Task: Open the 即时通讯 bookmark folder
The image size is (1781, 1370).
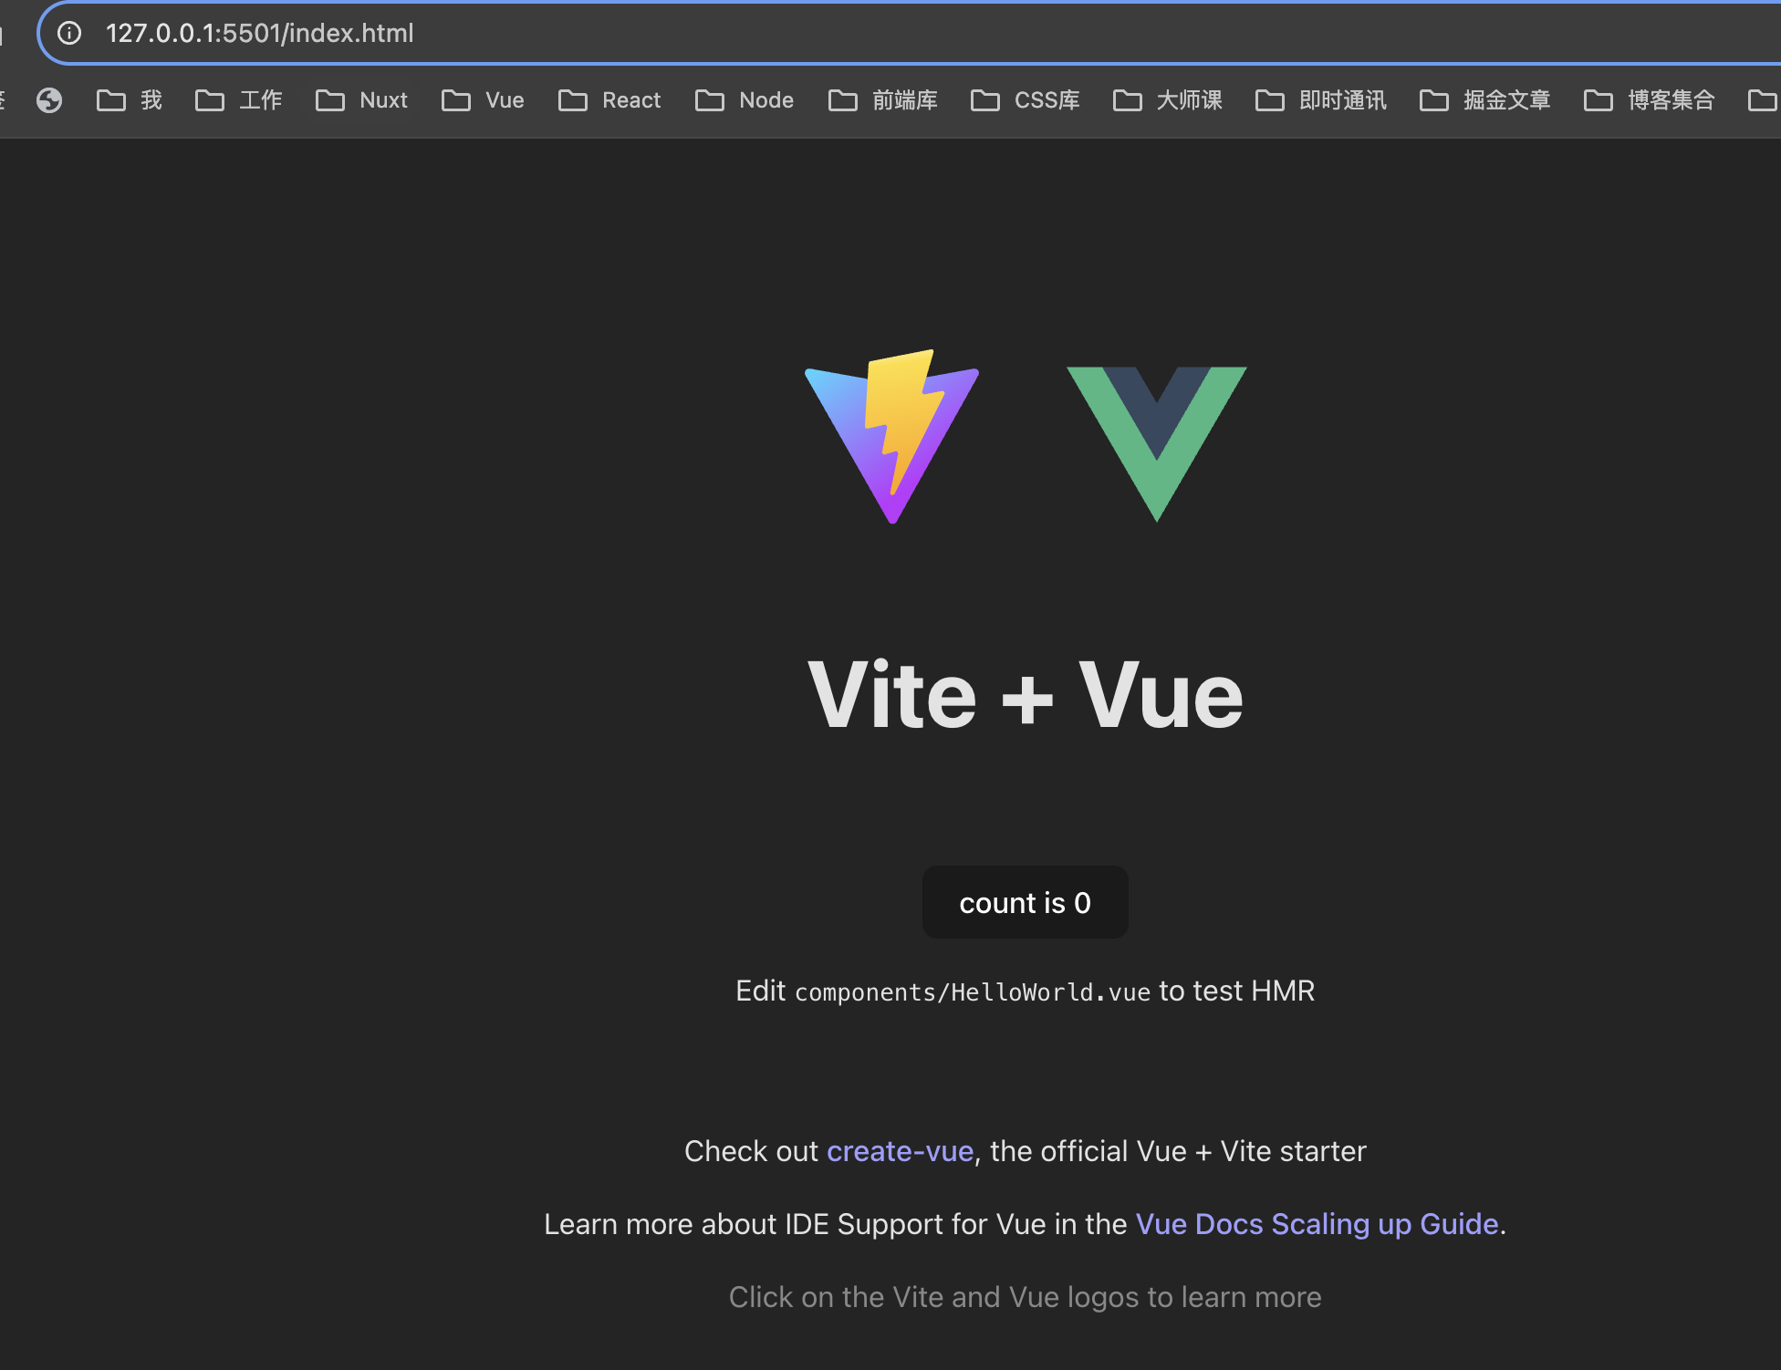Action: [1321, 100]
